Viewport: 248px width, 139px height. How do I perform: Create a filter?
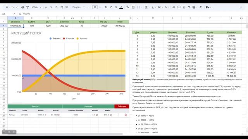(x=189, y=7)
